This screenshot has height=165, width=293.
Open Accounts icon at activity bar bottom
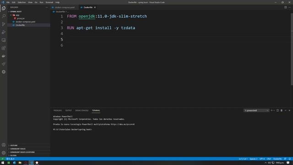(4, 145)
